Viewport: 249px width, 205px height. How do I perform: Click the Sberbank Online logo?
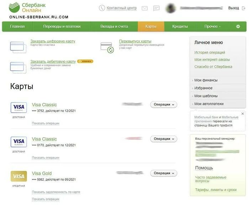click(27, 7)
